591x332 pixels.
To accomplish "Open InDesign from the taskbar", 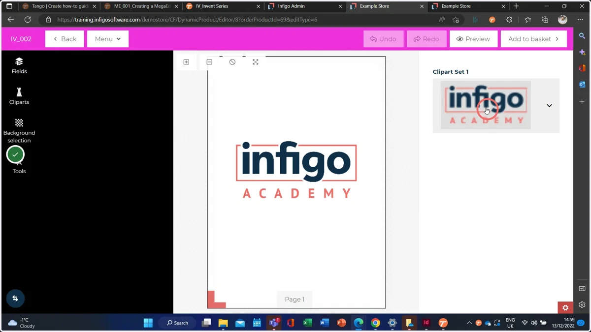I will coord(426,323).
